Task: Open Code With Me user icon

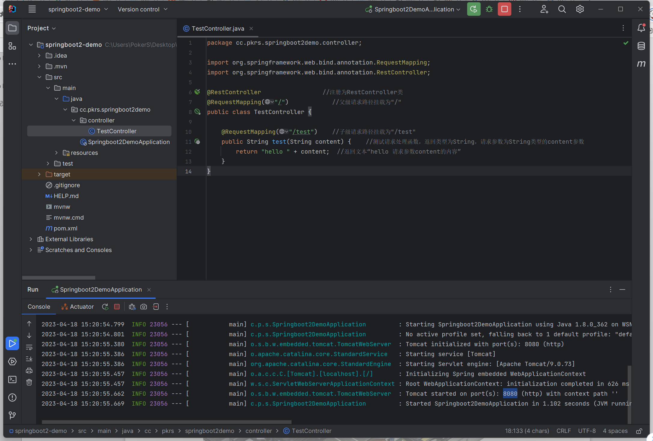Action: pos(544,9)
